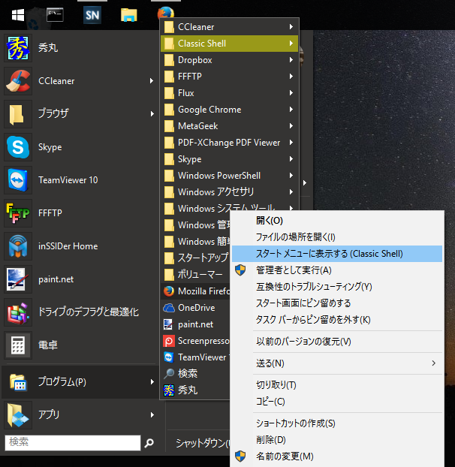Viewport: 455px width, 467px height.
Task: Open the Flux folder in programs list
Action: [229, 93]
